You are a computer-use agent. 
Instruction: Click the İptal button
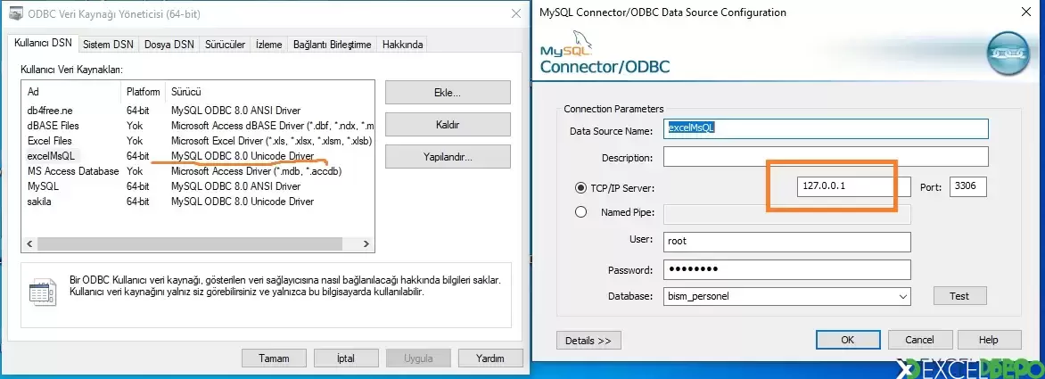pos(345,358)
